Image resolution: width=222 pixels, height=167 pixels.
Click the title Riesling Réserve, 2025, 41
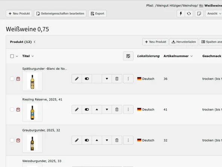click(42, 100)
